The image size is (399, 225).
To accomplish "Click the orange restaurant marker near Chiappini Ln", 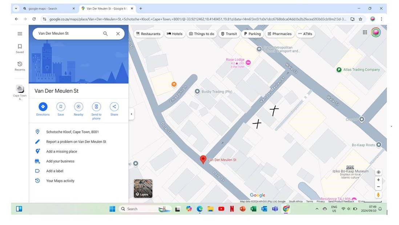I will coord(174,84).
